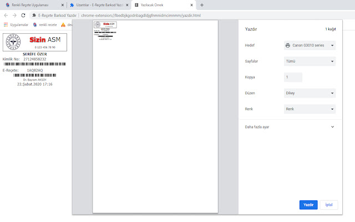Click the Kimlik No value 27124858232
This screenshot has height=222, width=355.
[x=35, y=59]
